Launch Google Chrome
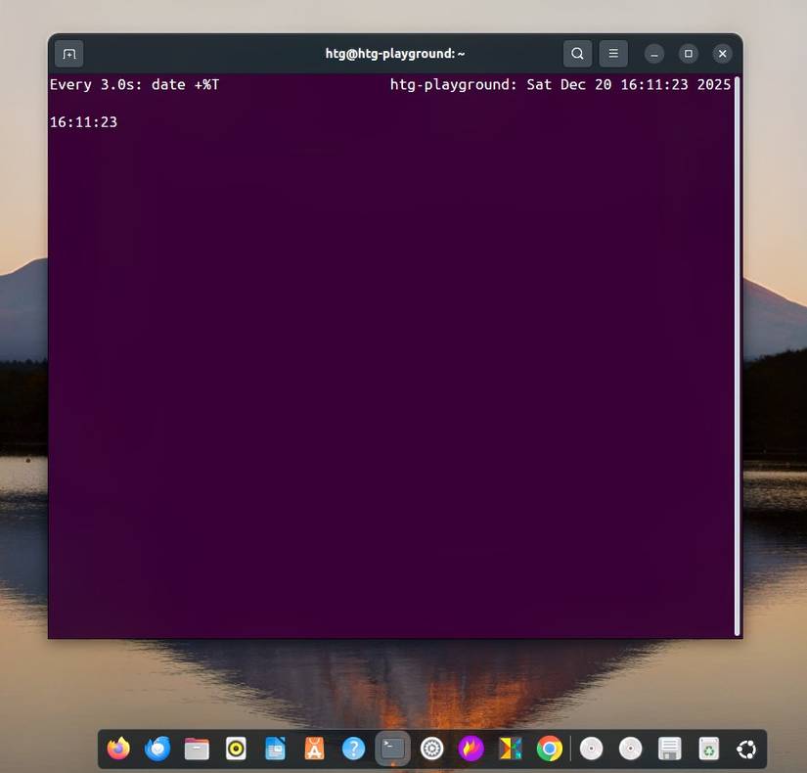 click(x=550, y=749)
